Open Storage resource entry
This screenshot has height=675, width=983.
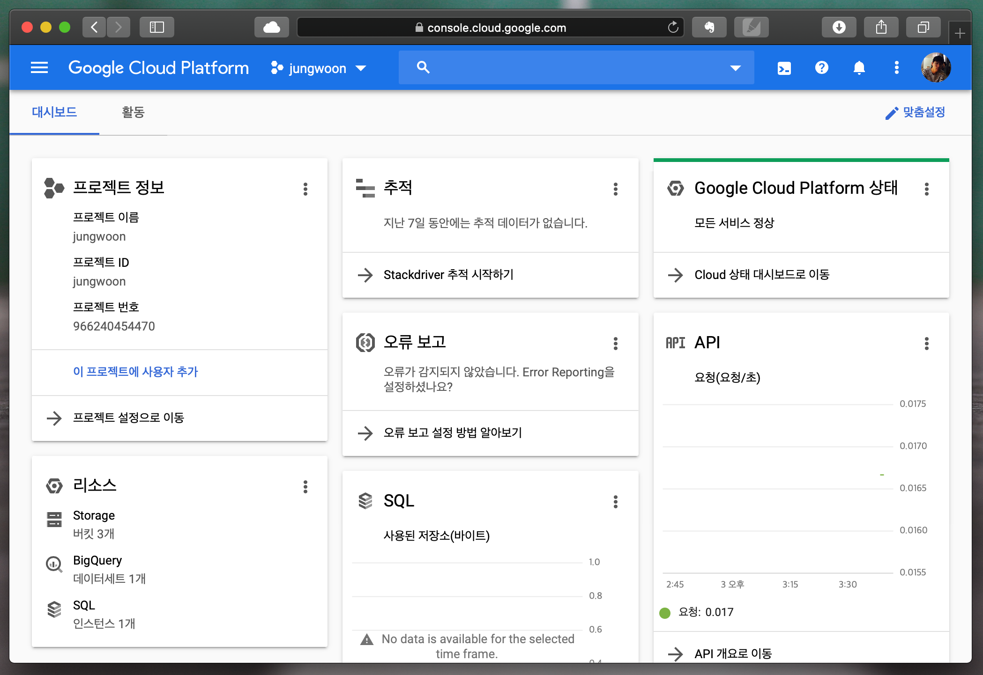[94, 515]
